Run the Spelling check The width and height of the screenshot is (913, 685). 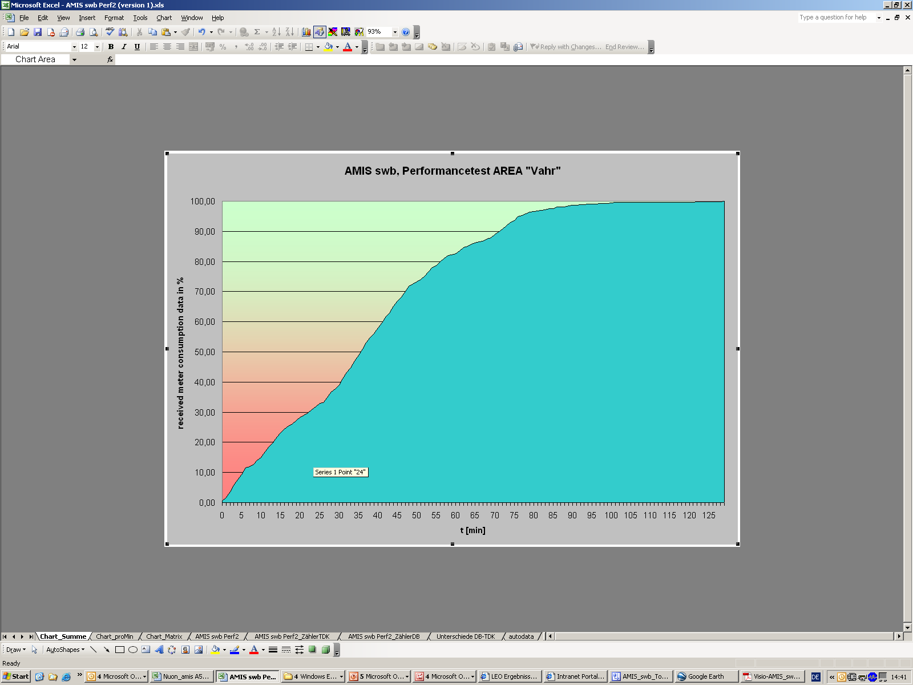tap(110, 32)
